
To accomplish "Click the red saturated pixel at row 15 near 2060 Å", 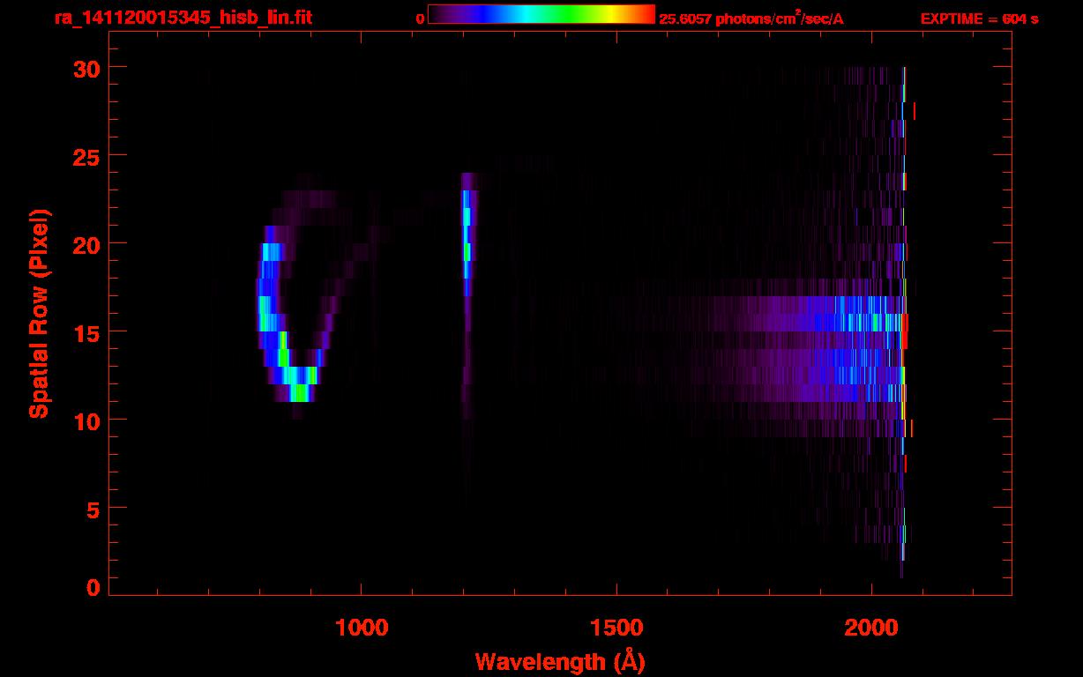I will pyautogui.click(x=904, y=331).
